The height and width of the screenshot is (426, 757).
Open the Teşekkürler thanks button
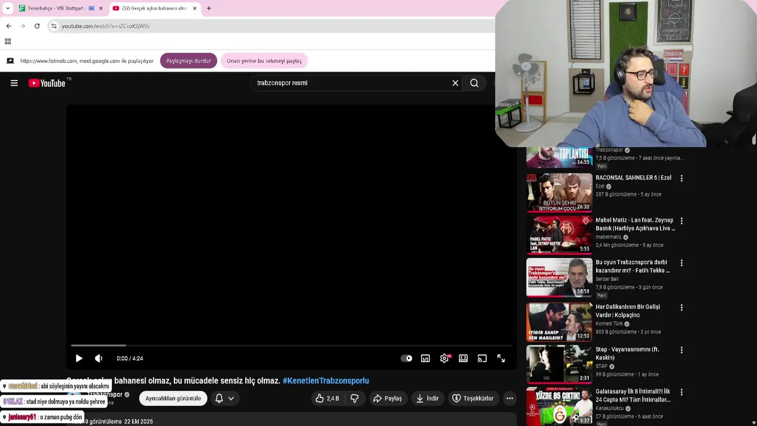(x=473, y=398)
